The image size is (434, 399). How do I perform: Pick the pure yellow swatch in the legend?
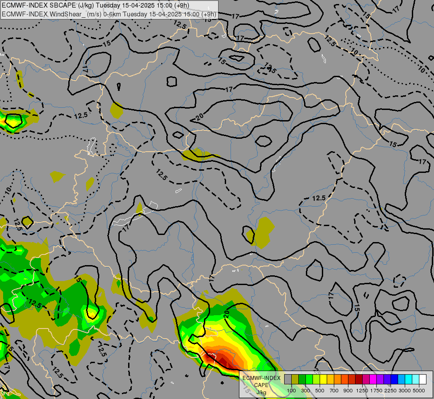pyautogui.click(x=323, y=379)
